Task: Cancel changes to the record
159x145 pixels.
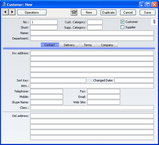Action: (128, 12)
